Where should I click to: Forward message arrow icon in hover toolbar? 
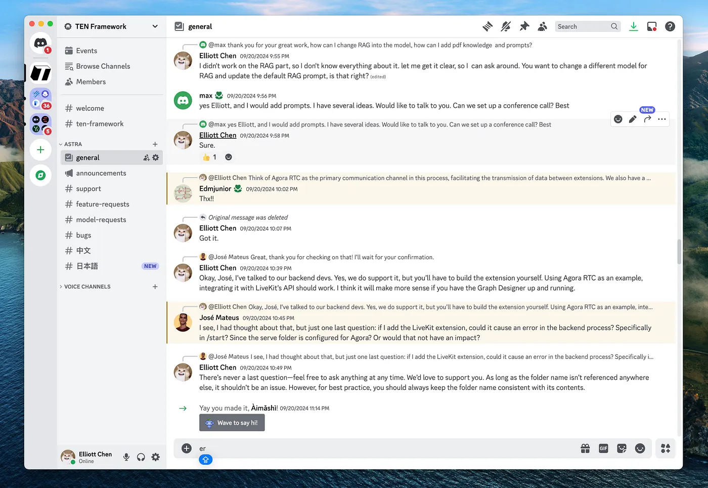click(x=647, y=119)
